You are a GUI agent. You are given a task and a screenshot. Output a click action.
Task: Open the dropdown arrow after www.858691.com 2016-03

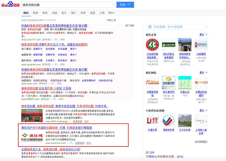coord(51,99)
